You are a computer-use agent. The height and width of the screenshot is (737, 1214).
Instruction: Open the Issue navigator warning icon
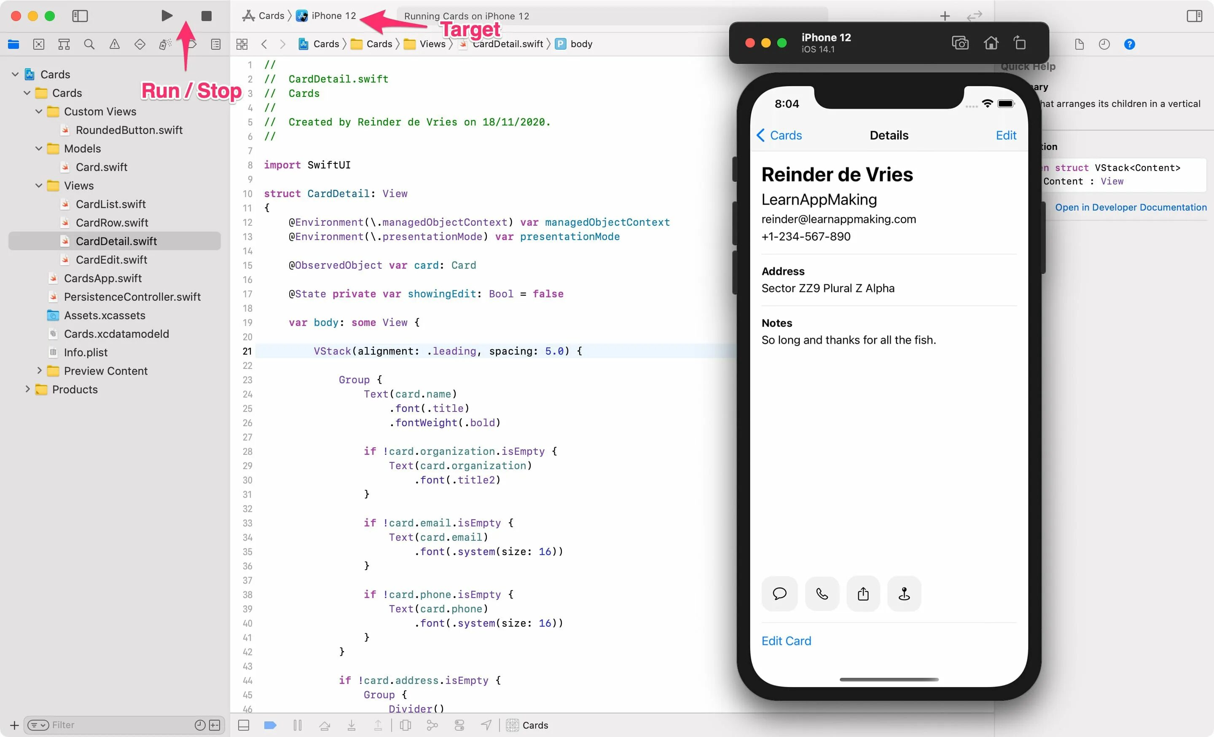coord(114,44)
